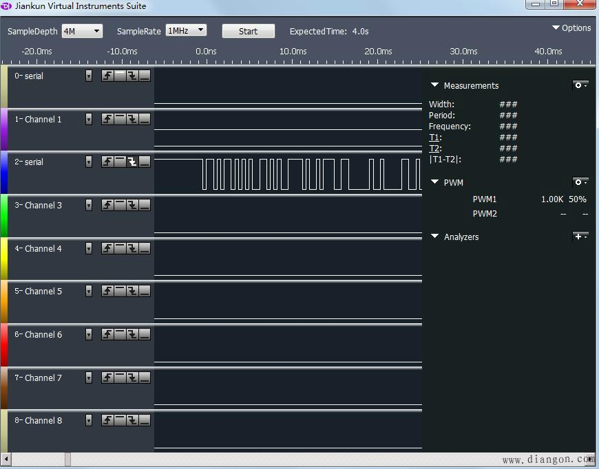Click the PWM gear settings icon

pyautogui.click(x=580, y=182)
